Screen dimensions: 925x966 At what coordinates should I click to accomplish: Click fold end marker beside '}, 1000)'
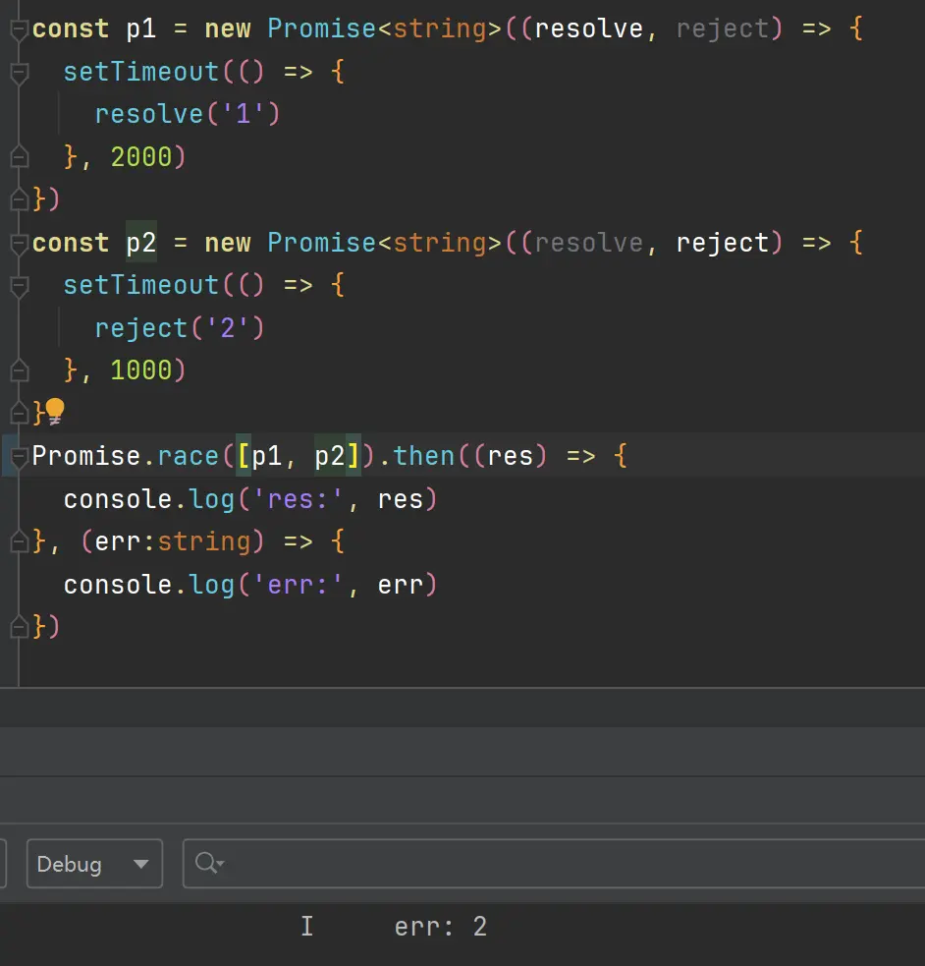click(19, 370)
